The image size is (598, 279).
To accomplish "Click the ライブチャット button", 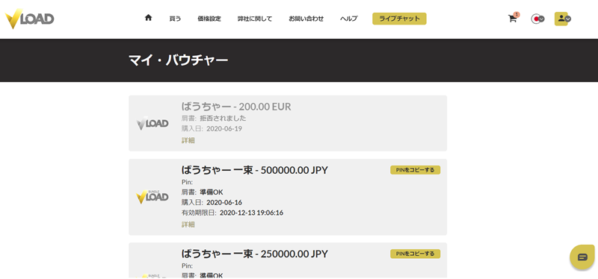I will (x=399, y=19).
